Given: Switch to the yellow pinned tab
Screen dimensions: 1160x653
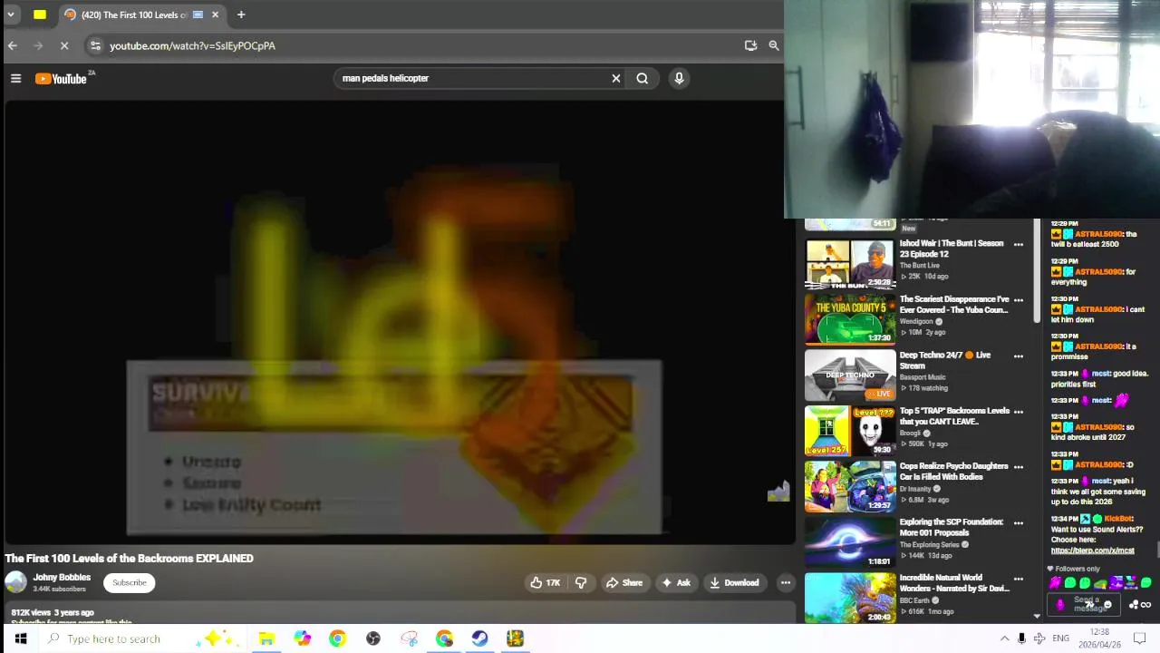Looking at the screenshot, I should click(x=40, y=15).
